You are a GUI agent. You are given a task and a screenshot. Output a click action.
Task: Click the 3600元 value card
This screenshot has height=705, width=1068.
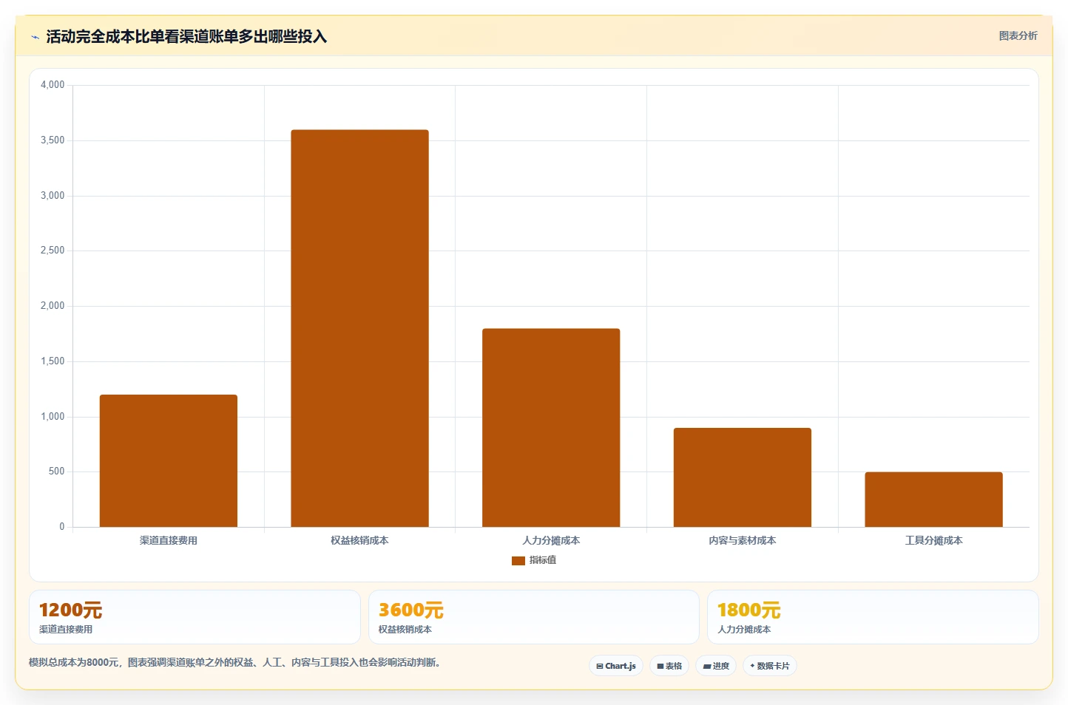(534, 617)
